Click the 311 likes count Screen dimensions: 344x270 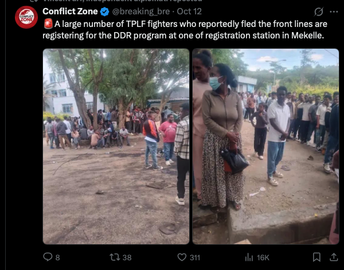point(195,257)
